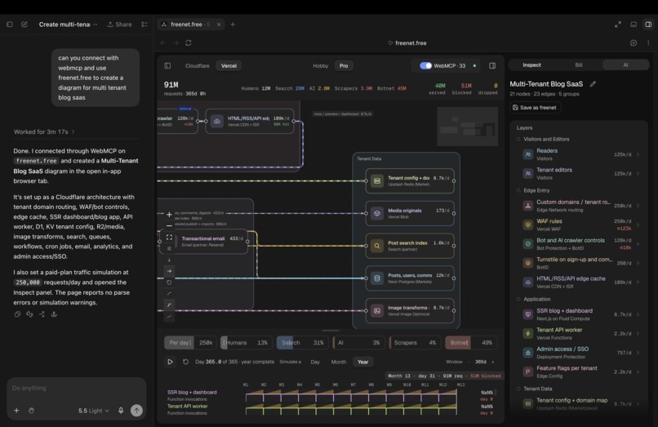Expand the Tenant editors layer row chevron
658x427 pixels.
(638, 173)
